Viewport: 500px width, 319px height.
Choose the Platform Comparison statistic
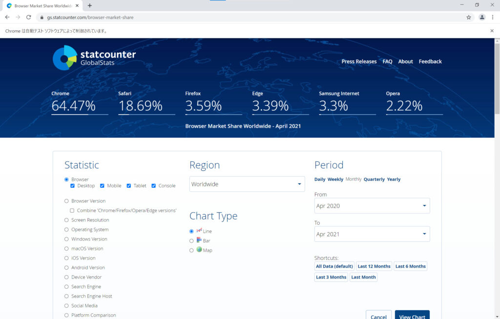pos(66,315)
